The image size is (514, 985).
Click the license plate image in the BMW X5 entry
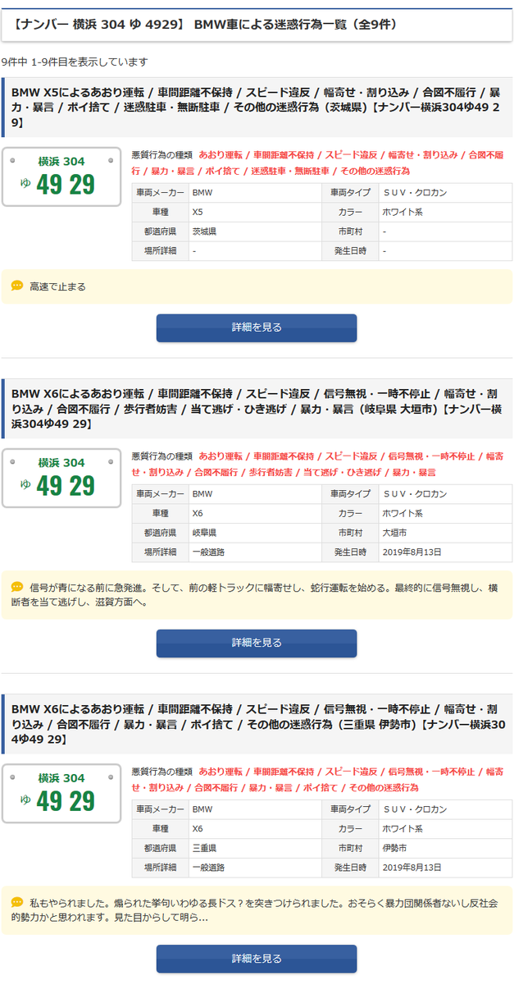coord(61,176)
